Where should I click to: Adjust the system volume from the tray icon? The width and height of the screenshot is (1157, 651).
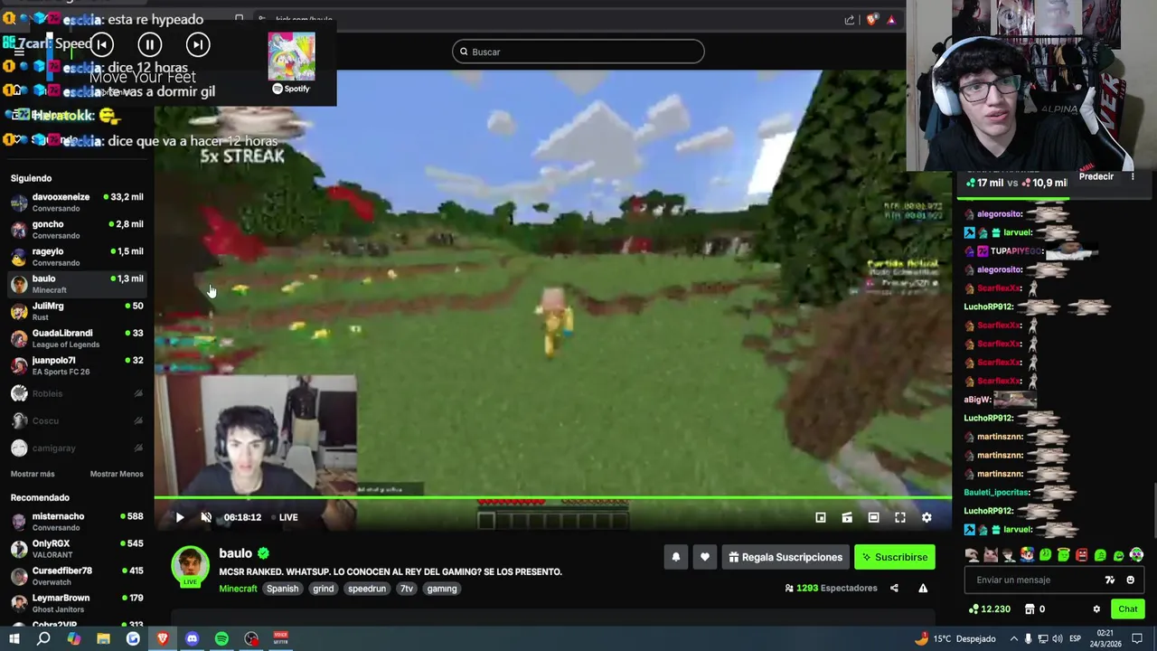tap(1058, 638)
